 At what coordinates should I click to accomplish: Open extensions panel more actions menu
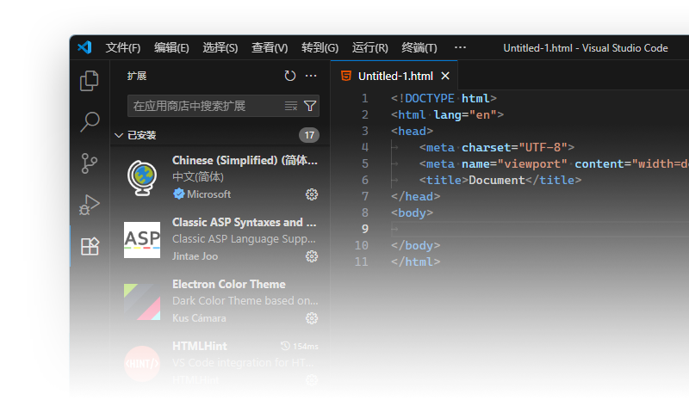(311, 76)
